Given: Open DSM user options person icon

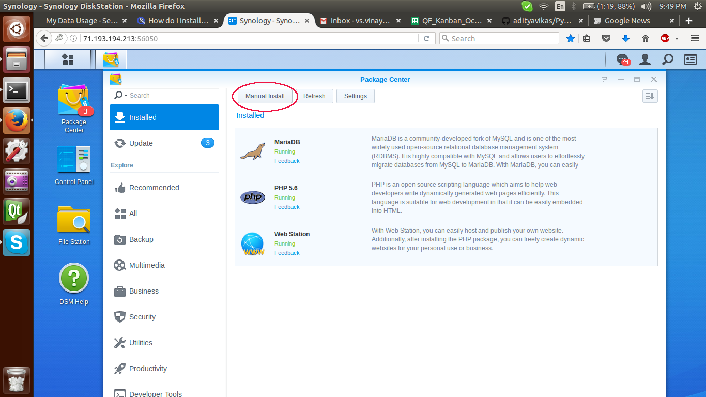Looking at the screenshot, I should click(x=645, y=60).
